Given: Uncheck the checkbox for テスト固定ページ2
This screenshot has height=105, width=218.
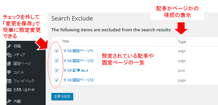Looking at the screenshot, I should pyautogui.click(x=56, y=61).
